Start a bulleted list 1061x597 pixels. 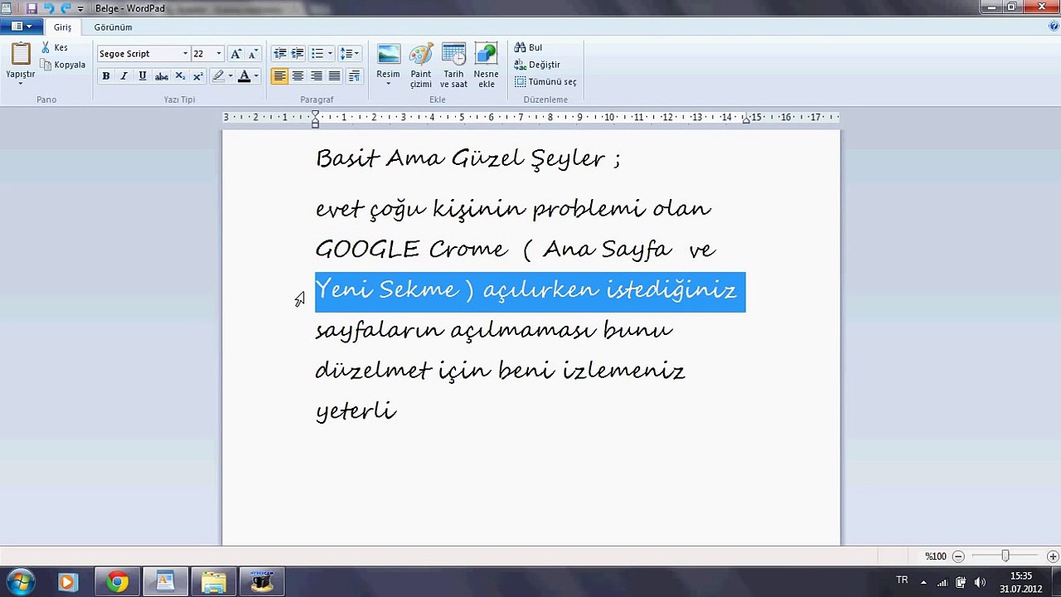(317, 54)
